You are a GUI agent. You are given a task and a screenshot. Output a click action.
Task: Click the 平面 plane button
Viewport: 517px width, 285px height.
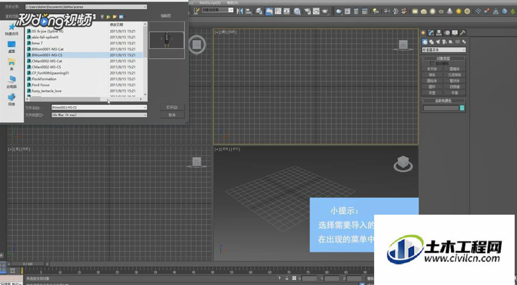[x=454, y=93]
